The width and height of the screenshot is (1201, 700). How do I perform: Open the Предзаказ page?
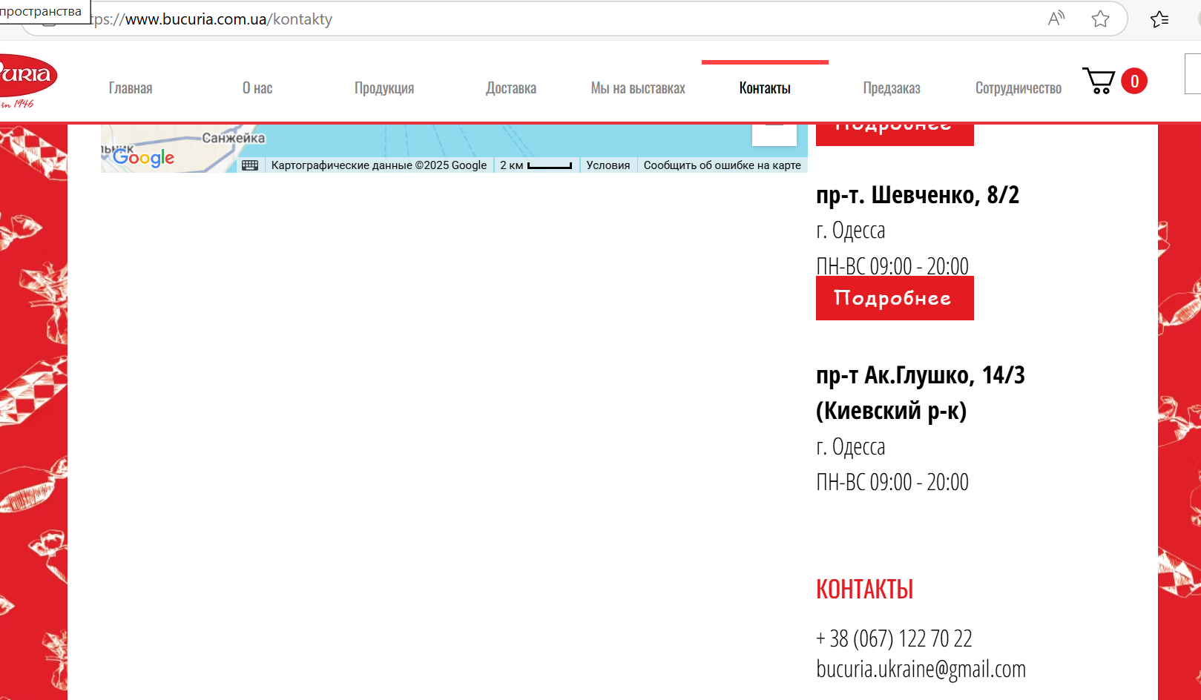pos(891,88)
